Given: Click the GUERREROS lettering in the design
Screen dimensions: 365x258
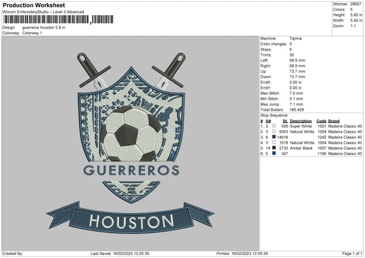Looking at the screenshot, I should pos(131,170).
